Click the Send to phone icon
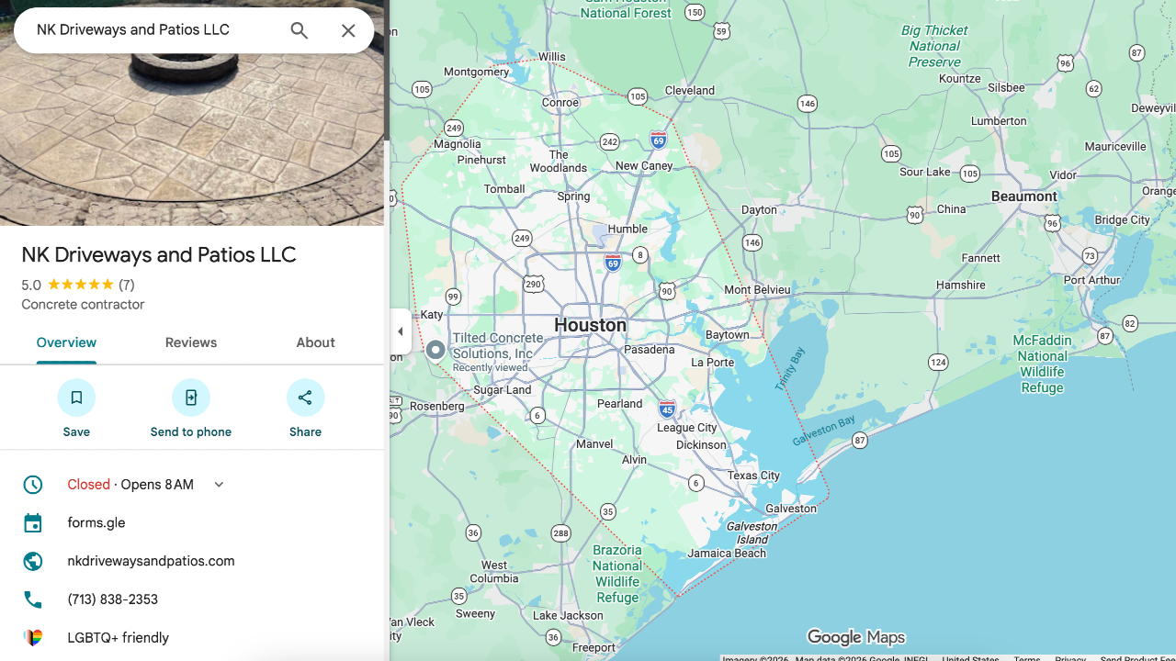1176x661 pixels. point(191,398)
